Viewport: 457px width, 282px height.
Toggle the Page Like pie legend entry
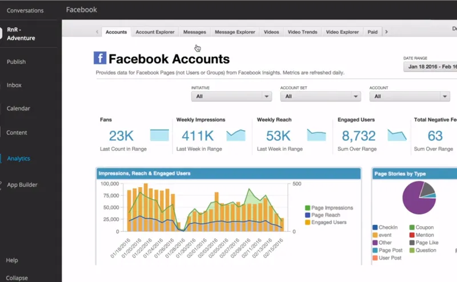coord(424,243)
